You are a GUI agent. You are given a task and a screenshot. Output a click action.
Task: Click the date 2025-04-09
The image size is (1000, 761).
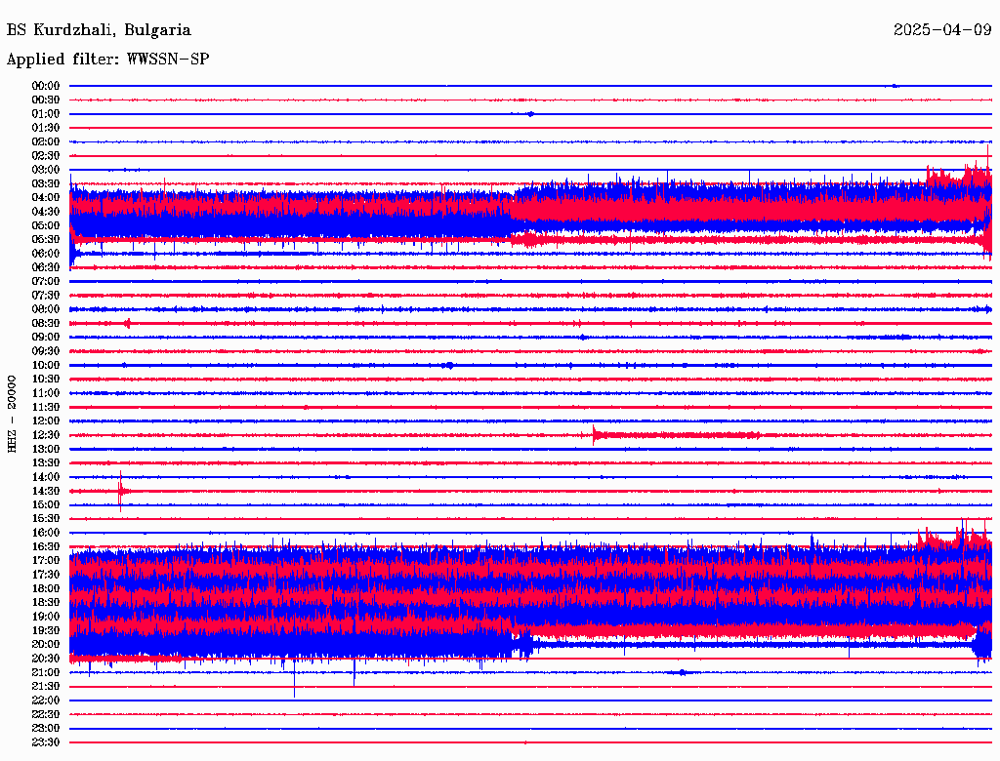click(x=942, y=29)
